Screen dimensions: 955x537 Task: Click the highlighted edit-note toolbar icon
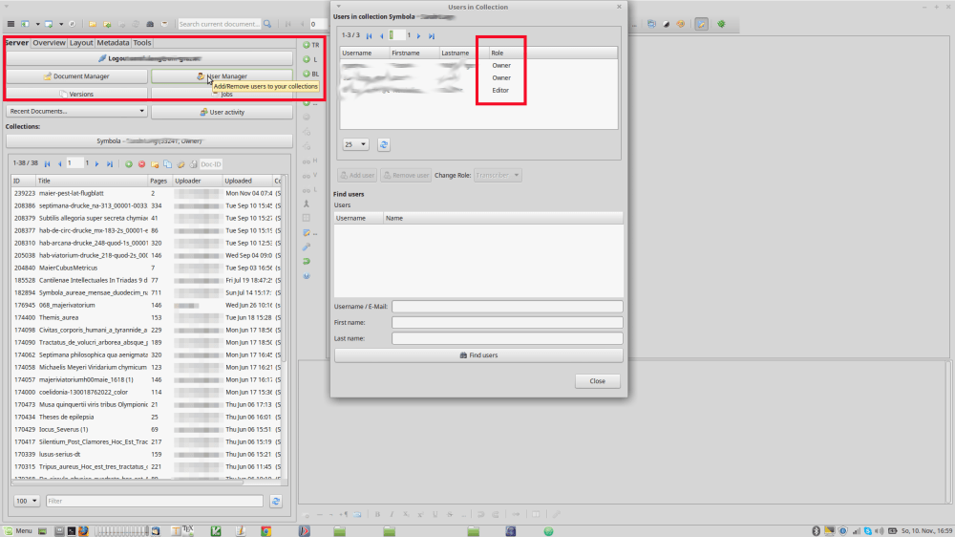click(x=702, y=24)
